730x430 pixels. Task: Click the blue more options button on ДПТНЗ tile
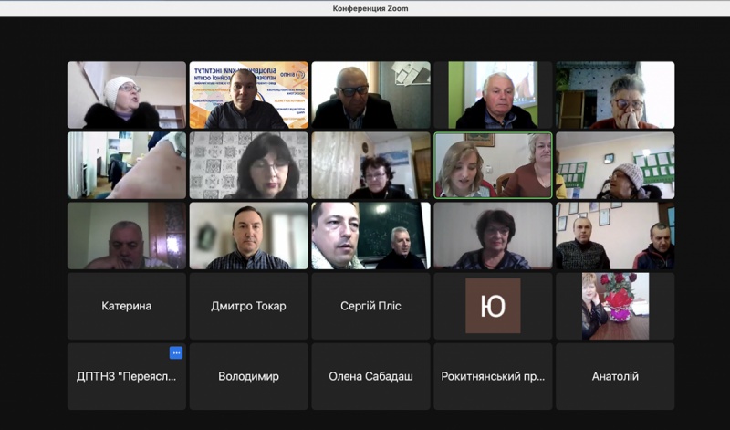tap(176, 353)
